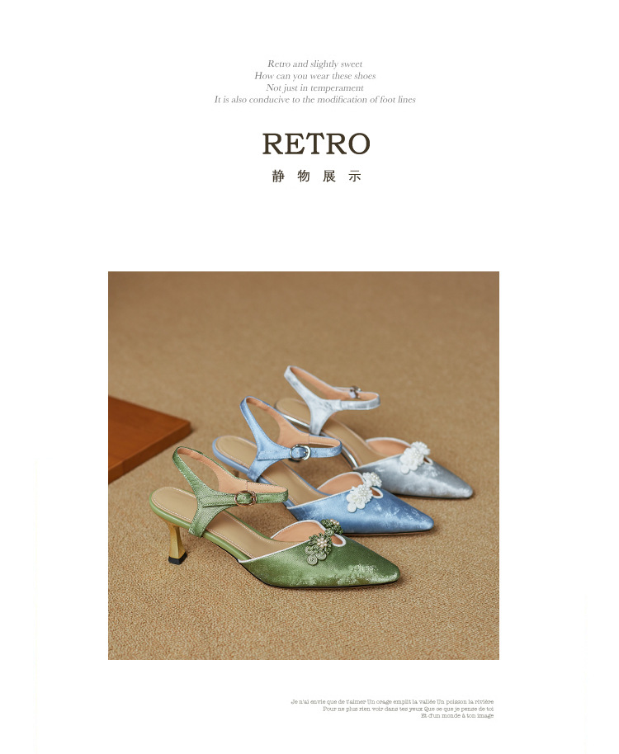Click the 'Et d'un monde à ton image' text
Viewport: 619px width, 754px height.
(457, 715)
